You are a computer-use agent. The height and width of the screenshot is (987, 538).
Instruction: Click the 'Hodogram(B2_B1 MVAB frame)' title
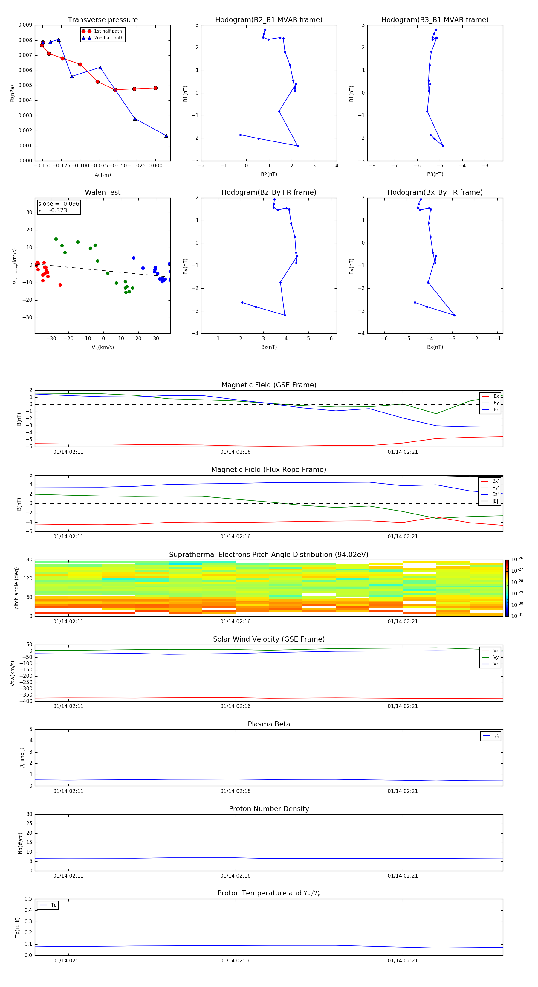coord(269,20)
